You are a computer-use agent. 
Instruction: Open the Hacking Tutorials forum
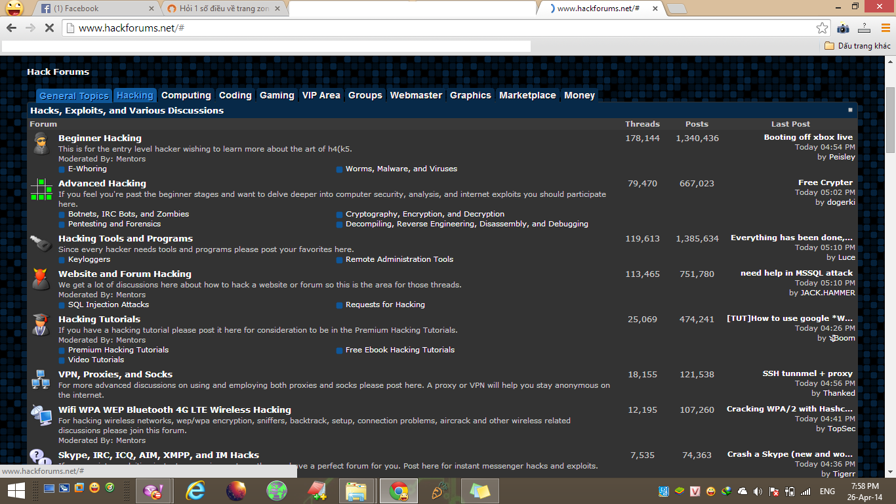coord(99,319)
